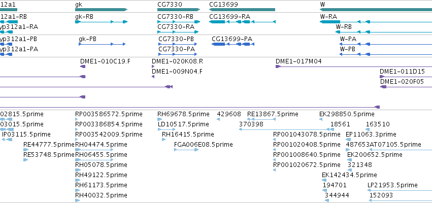Viewport: 432px width, 203px height.
Task: Click the DME1-020K08.R arrow glyph
Action: [x=153, y=66]
